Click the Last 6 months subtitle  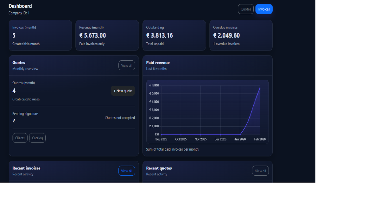click(156, 69)
